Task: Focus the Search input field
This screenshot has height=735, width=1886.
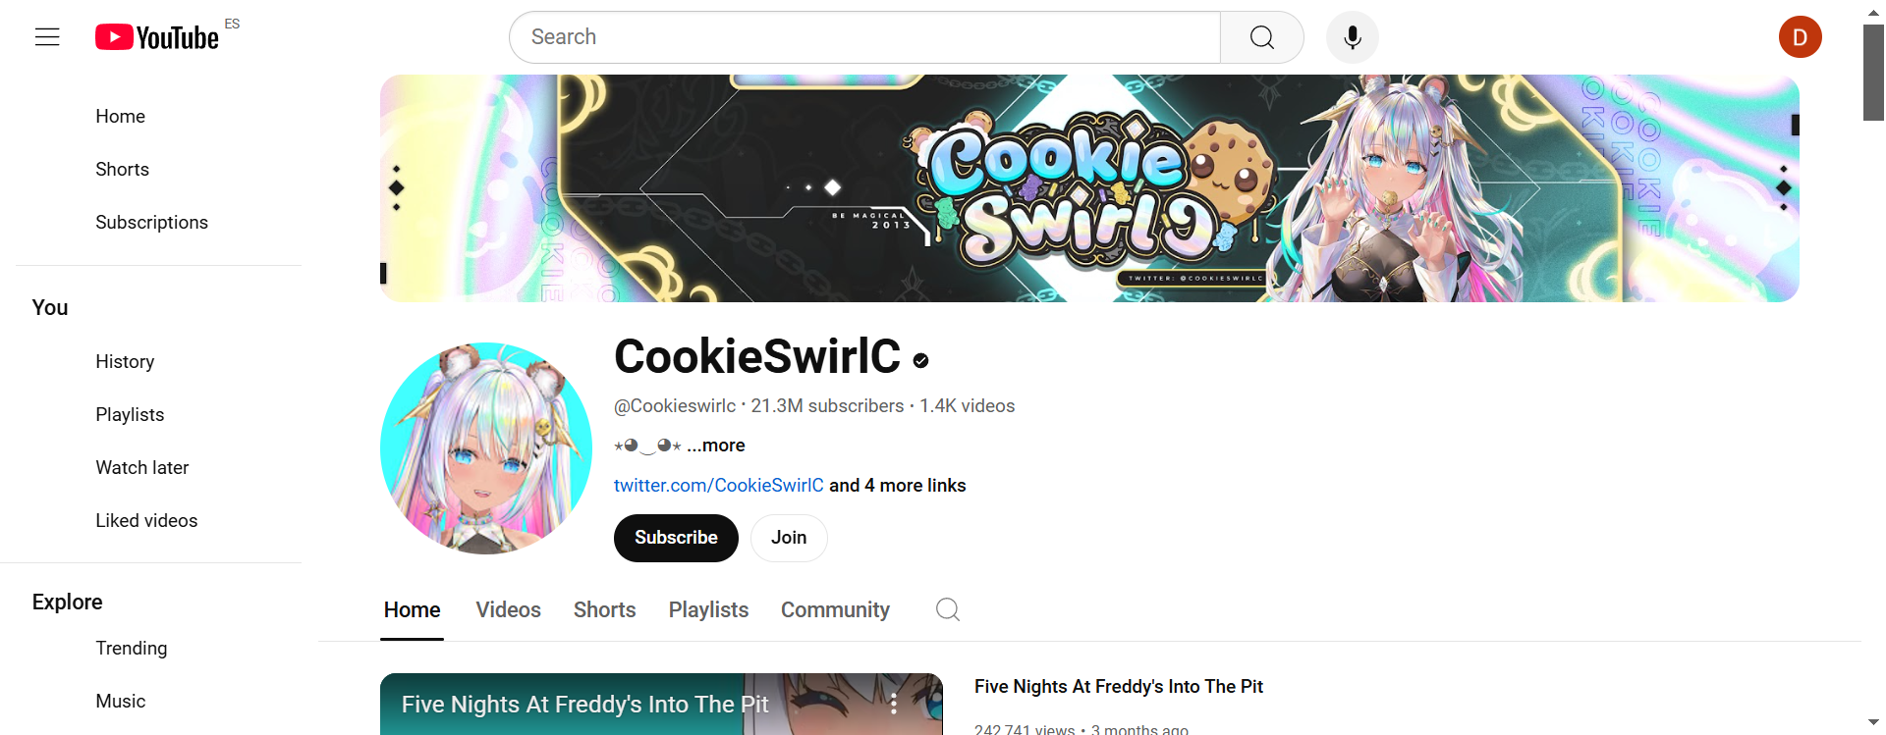Action: click(864, 37)
